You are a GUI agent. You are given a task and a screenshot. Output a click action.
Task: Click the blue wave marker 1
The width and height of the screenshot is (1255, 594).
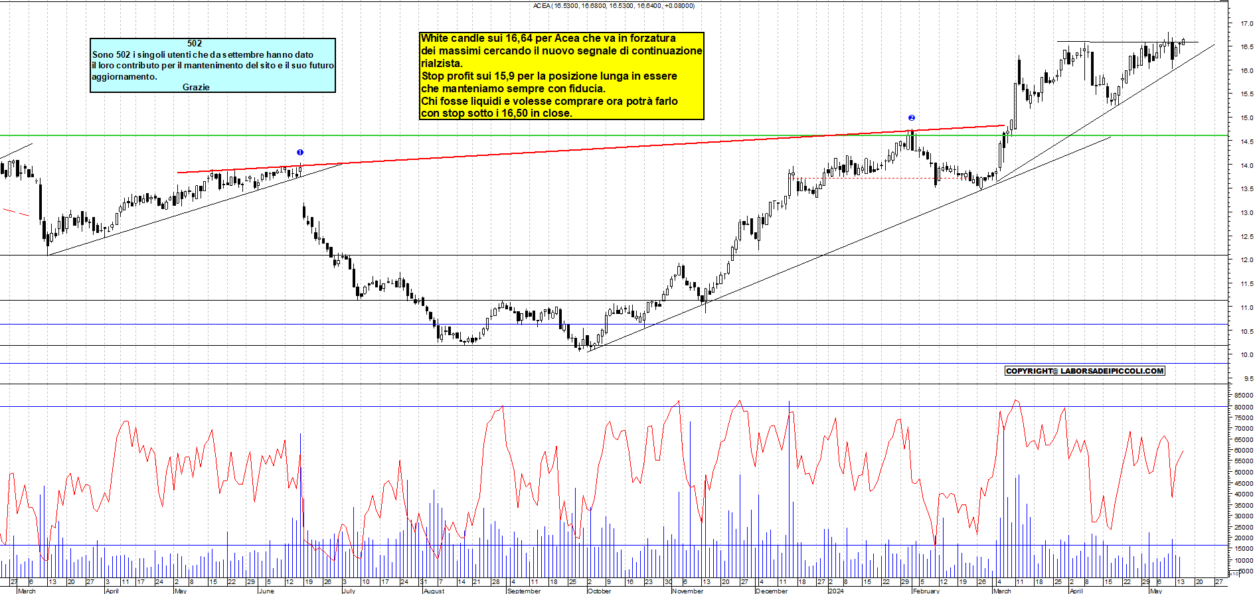coord(300,152)
